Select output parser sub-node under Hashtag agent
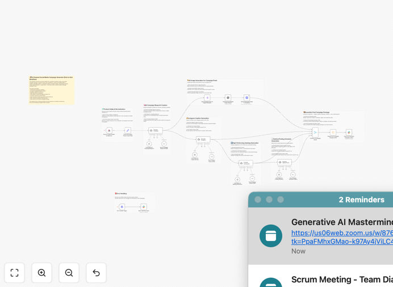 252,178
